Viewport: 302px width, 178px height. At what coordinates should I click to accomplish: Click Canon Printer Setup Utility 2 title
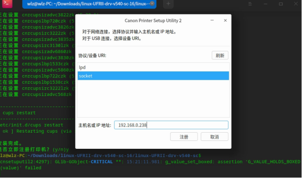(x=153, y=21)
